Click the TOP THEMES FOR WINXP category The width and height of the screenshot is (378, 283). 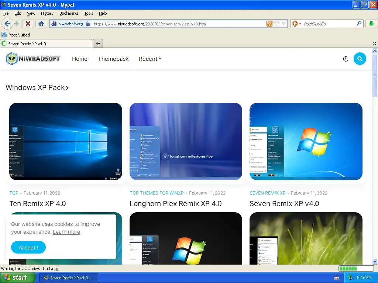pyautogui.click(x=157, y=193)
